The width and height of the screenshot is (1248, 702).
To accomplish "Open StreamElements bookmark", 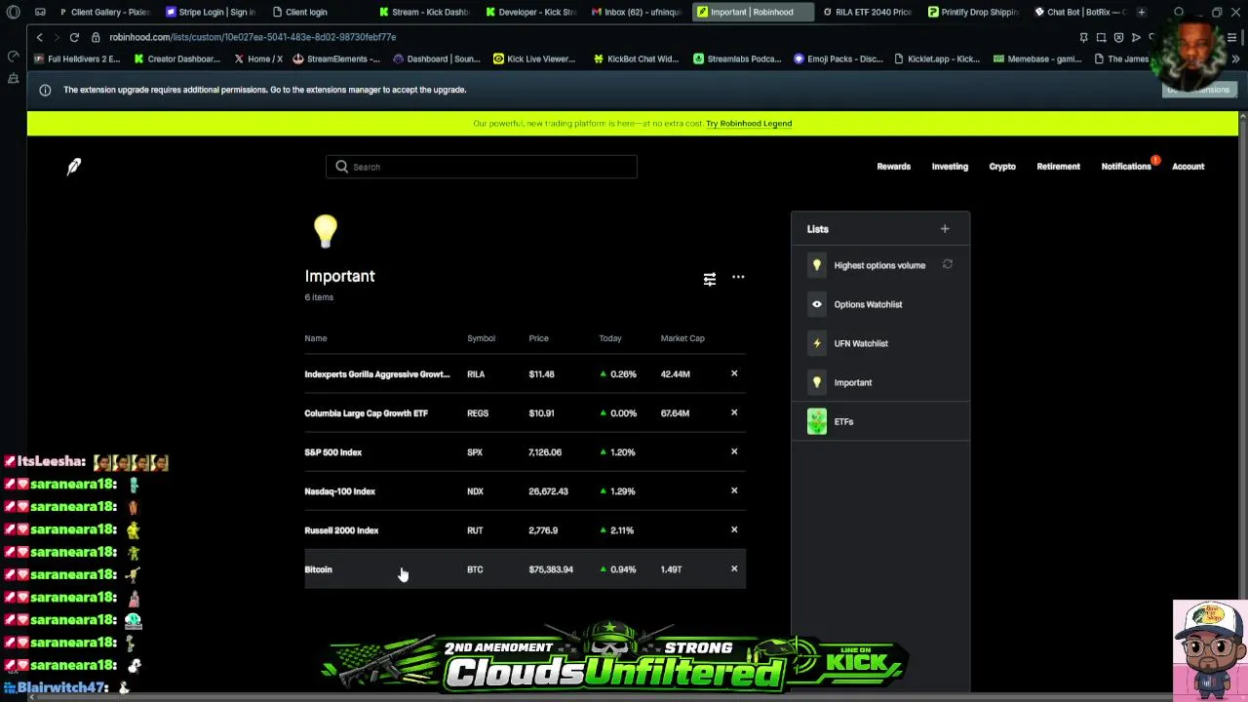I will [336, 58].
